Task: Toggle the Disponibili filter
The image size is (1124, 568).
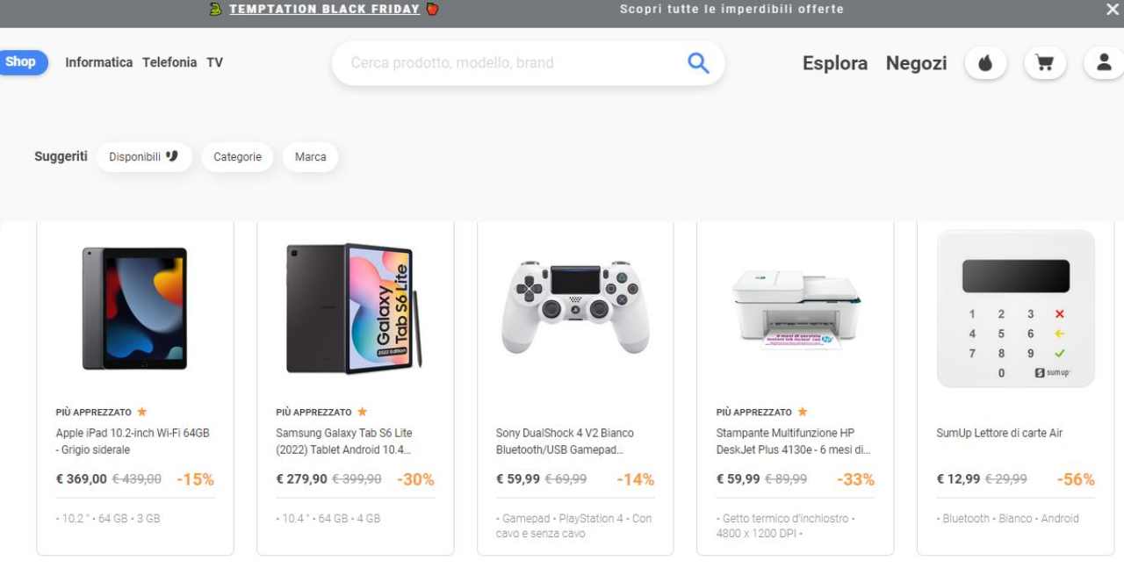Action: click(x=144, y=157)
